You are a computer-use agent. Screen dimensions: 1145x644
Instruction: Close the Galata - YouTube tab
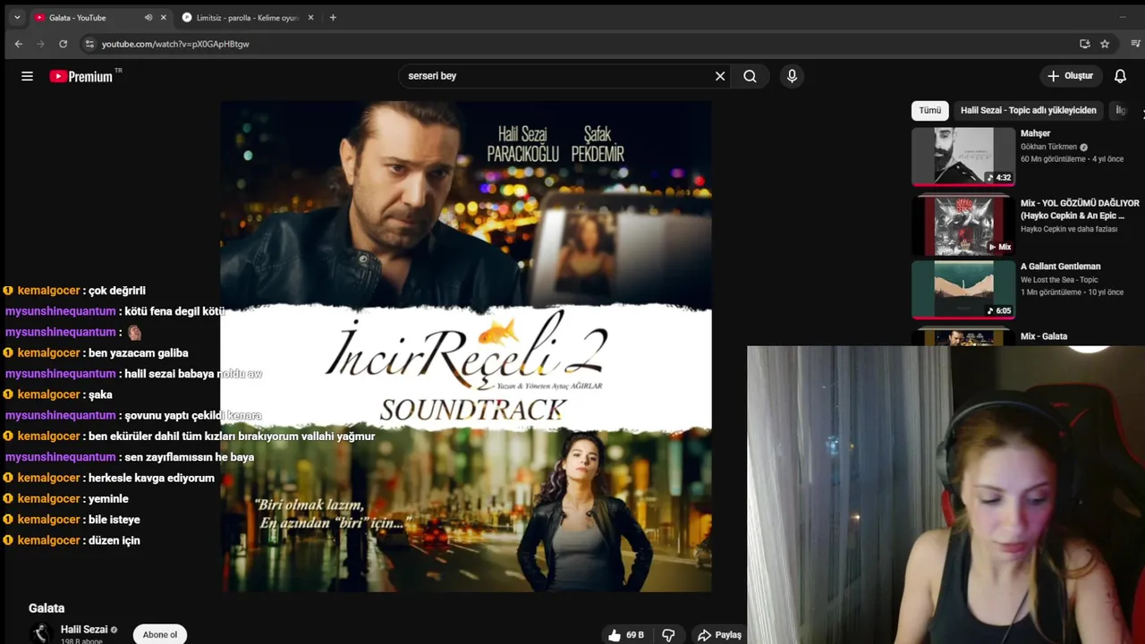click(x=163, y=17)
